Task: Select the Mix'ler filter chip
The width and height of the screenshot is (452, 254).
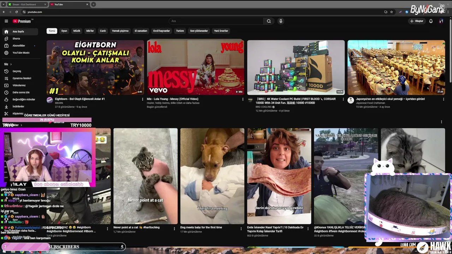Action: (90, 31)
